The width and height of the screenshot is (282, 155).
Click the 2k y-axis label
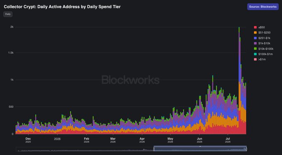(12, 27)
